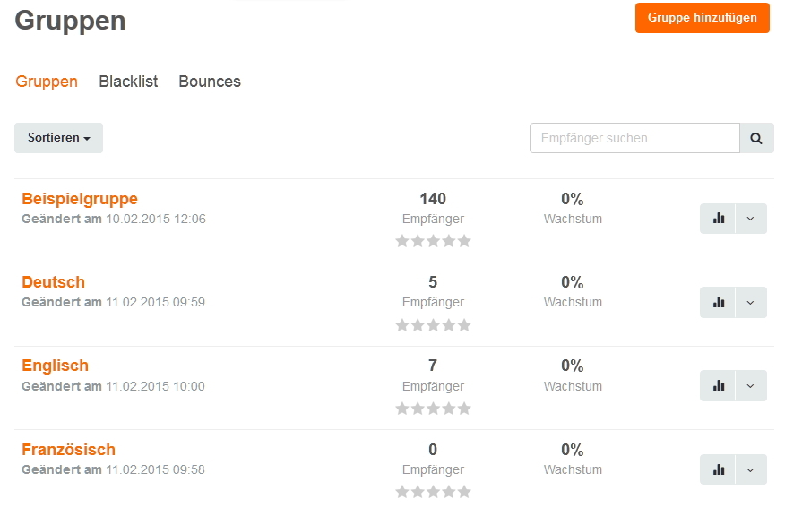Open statistics chart for Französisch group
The width and height of the screenshot is (785, 508).
coord(718,469)
